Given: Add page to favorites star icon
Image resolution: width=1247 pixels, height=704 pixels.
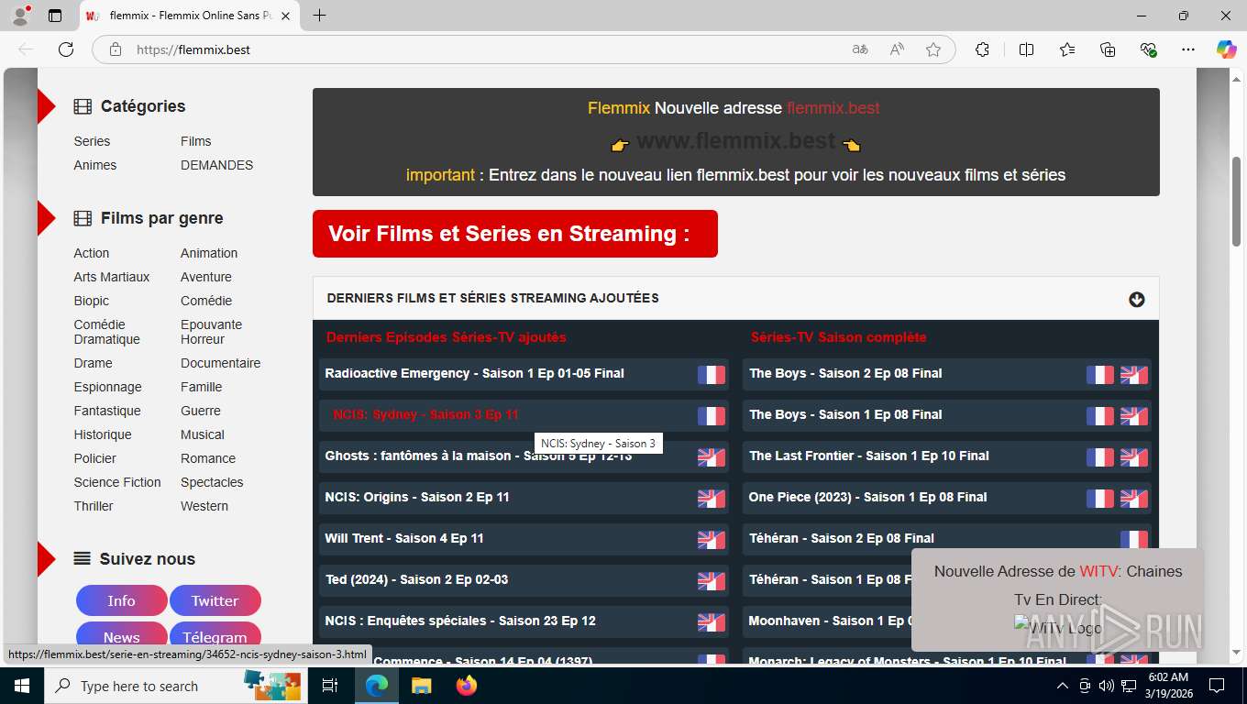Looking at the screenshot, I should tap(933, 49).
